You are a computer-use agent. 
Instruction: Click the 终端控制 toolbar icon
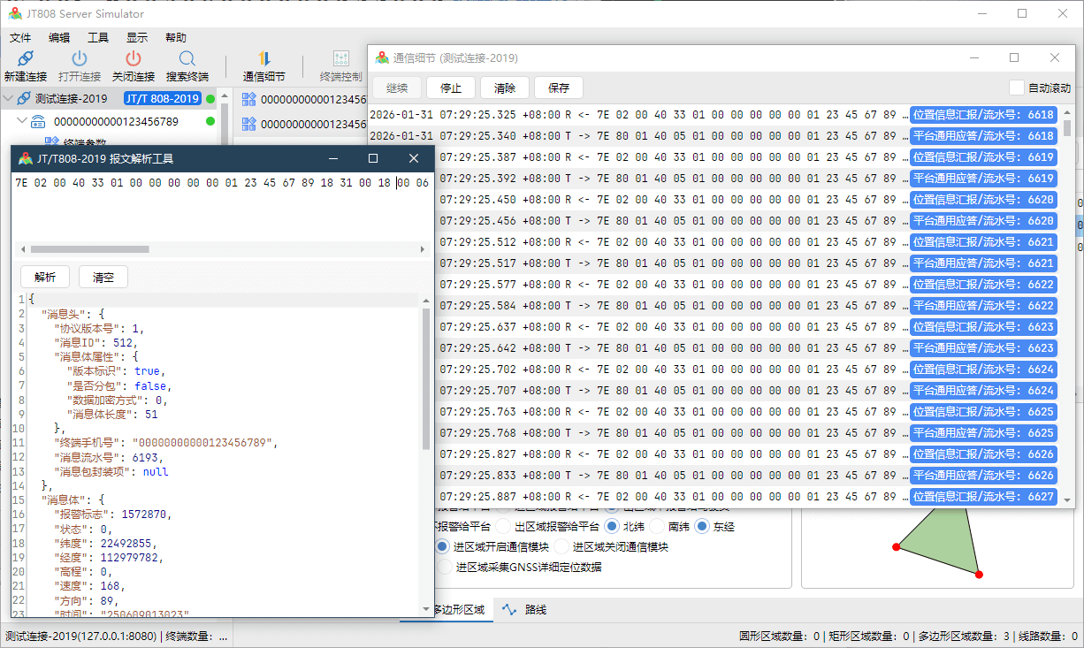(x=340, y=59)
